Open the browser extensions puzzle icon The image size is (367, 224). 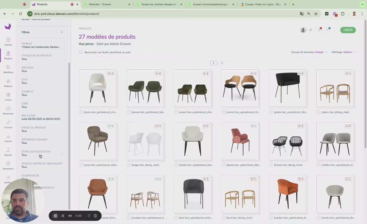click(343, 14)
